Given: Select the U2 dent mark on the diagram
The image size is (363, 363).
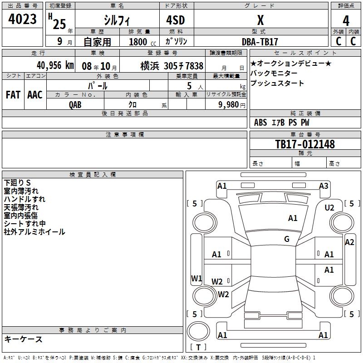Looking at the screenshot, I should 329,208.
